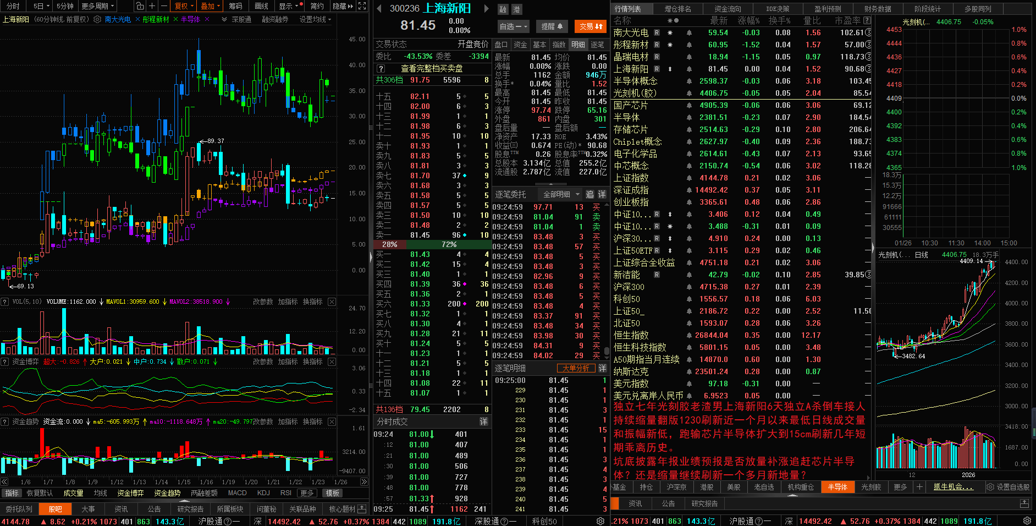Remove 彤程新材 overlay with its green X
Image resolution: width=1036 pixels, height=526 pixels.
pyautogui.click(x=175, y=19)
